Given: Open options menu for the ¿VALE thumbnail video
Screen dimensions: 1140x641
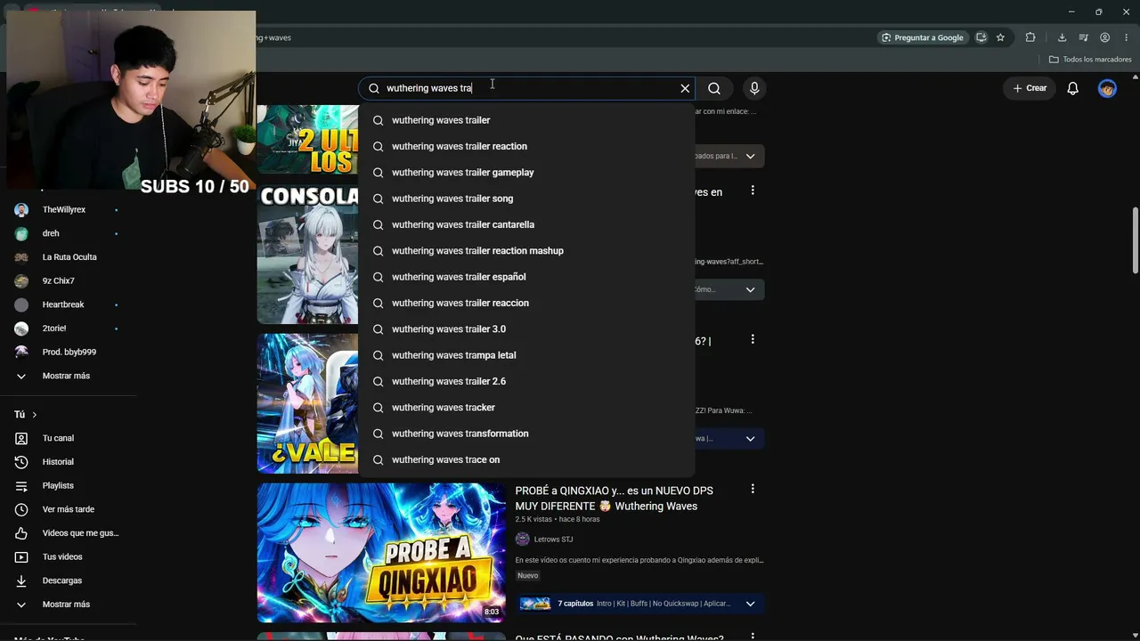Looking at the screenshot, I should pyautogui.click(x=753, y=339).
